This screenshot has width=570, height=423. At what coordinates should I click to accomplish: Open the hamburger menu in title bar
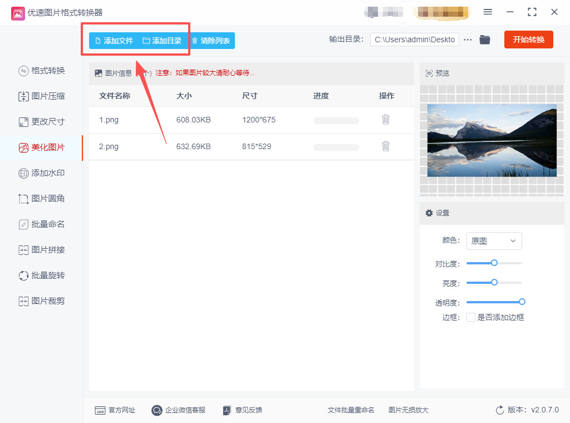488,12
